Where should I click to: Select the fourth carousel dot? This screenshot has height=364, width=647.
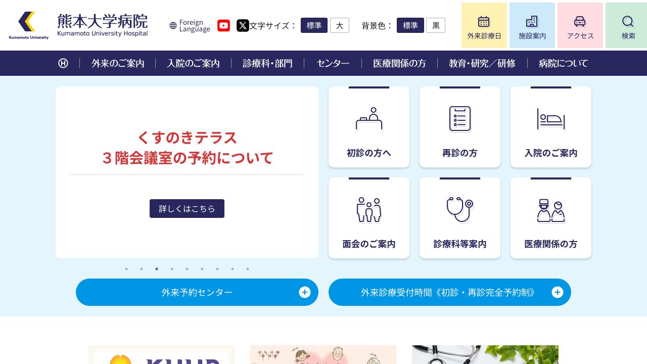click(172, 269)
